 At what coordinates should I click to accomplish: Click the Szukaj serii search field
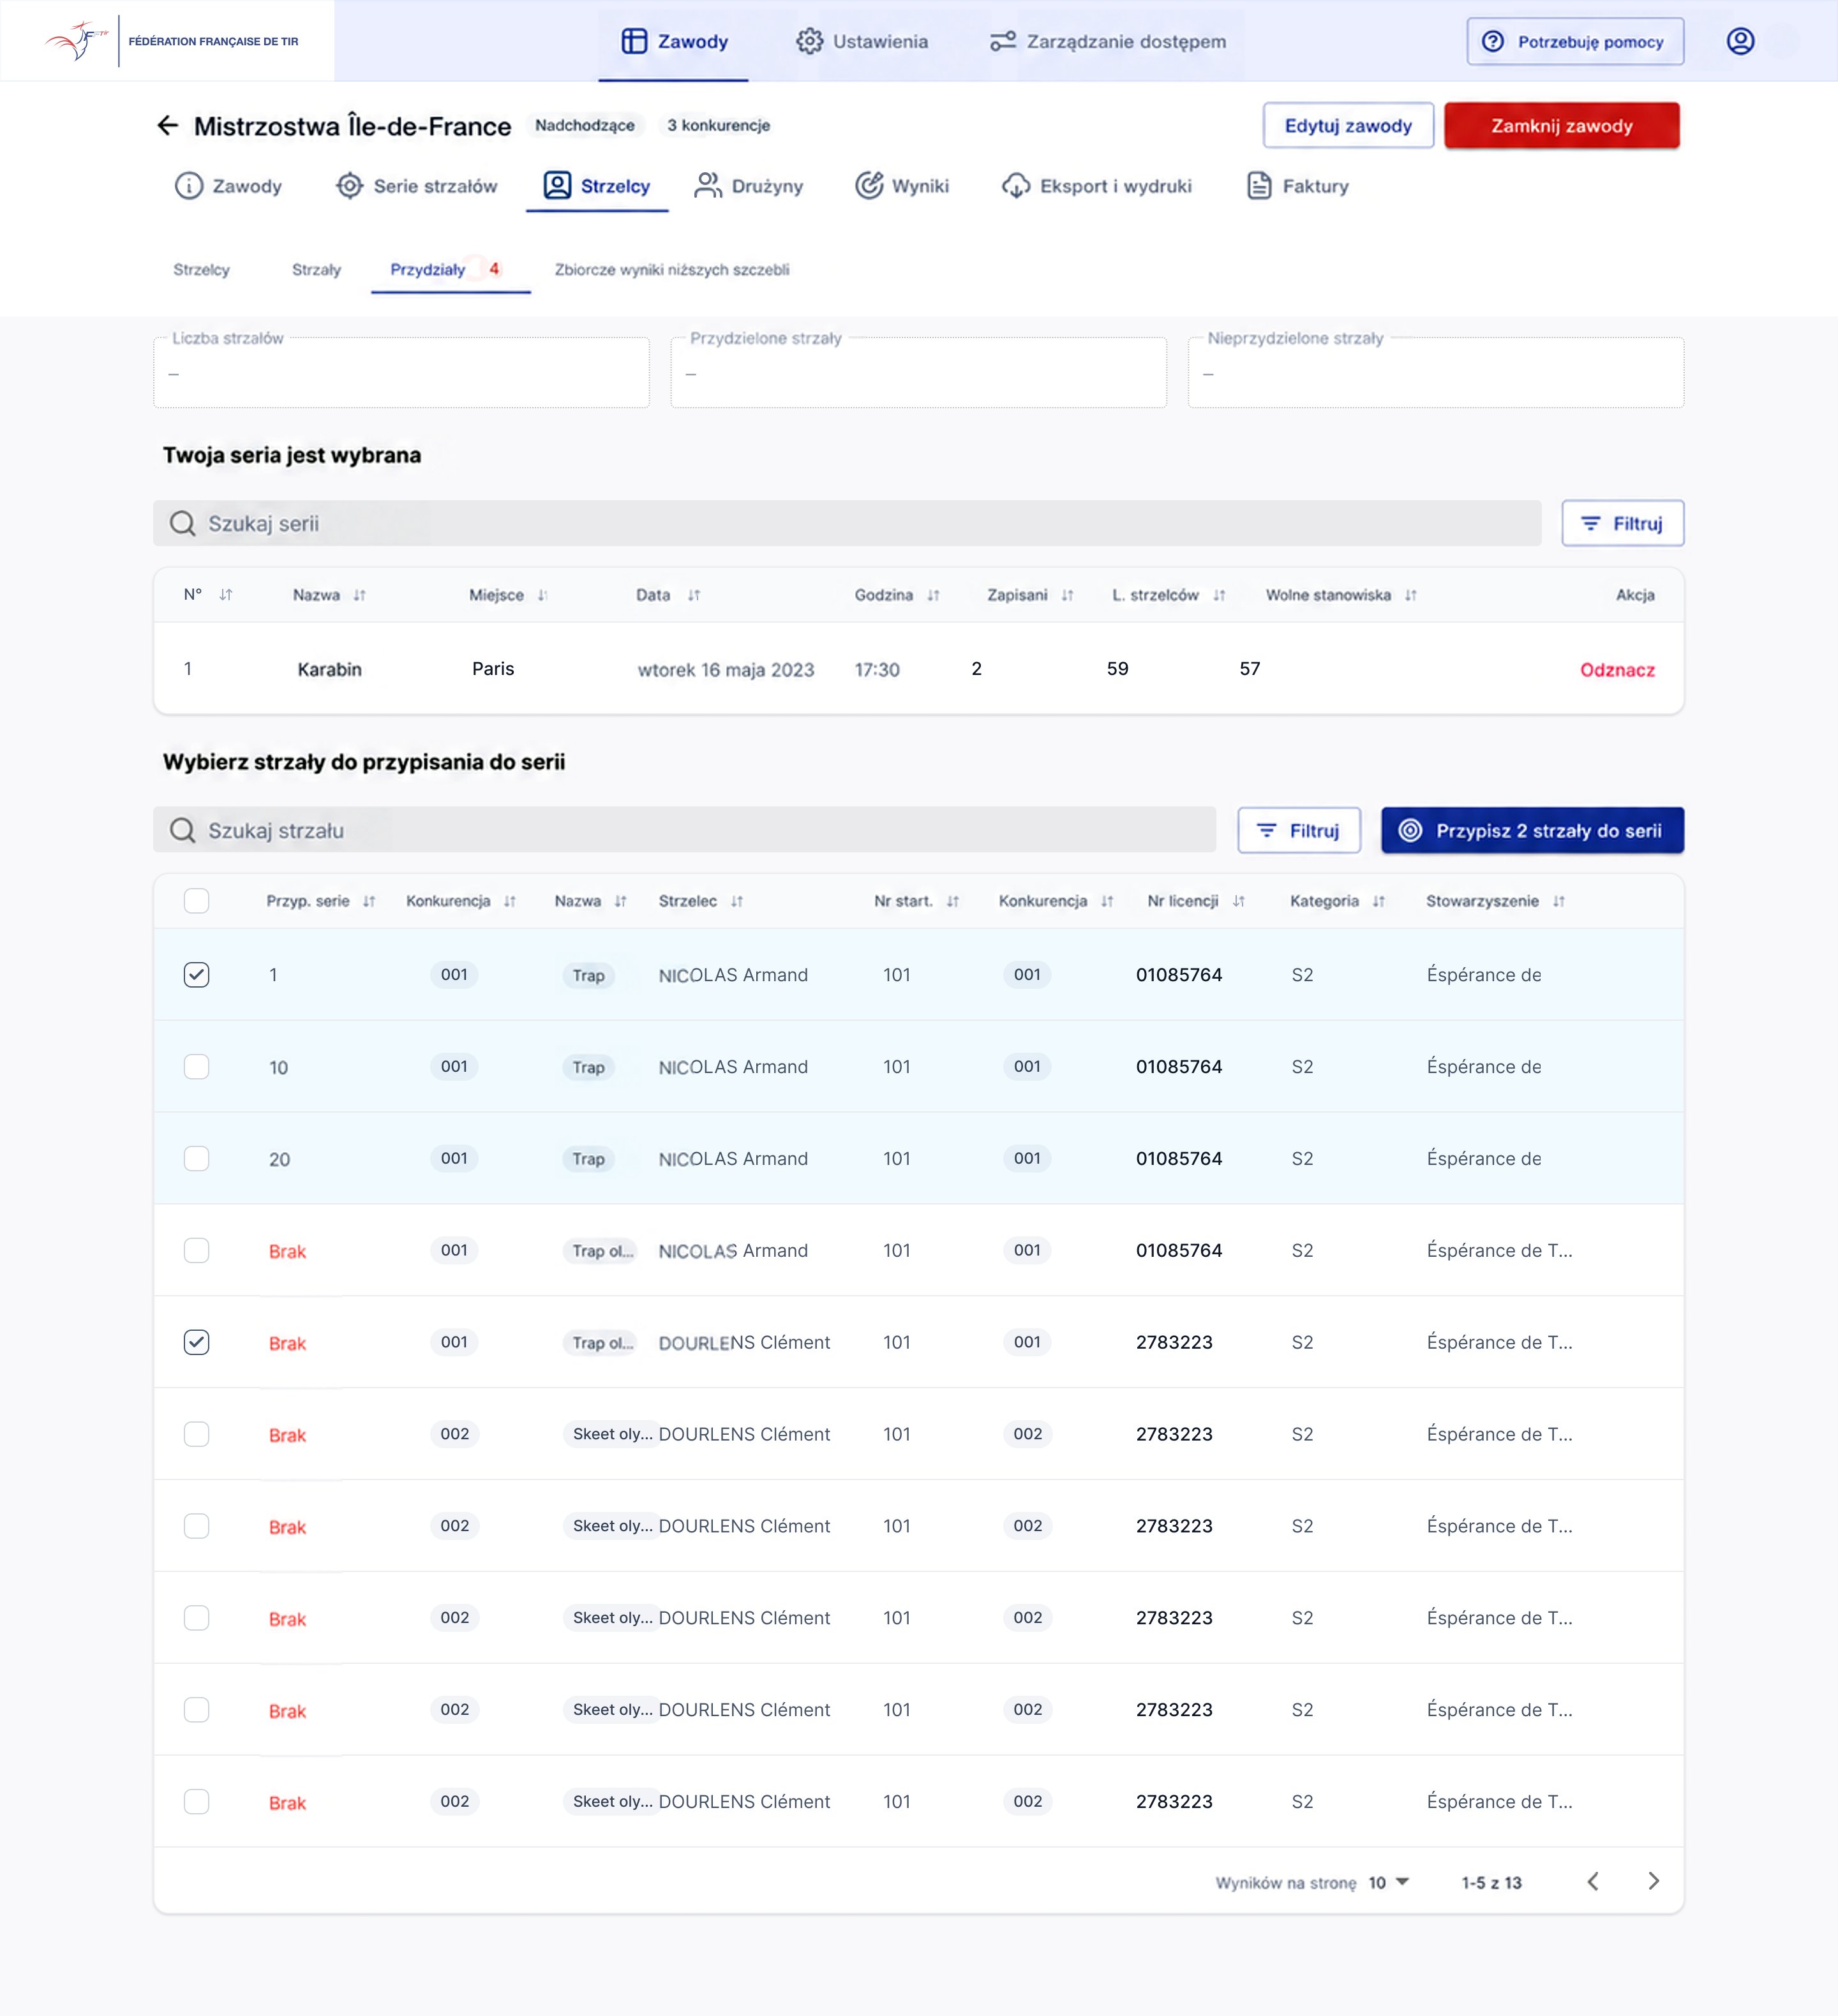pyautogui.click(x=846, y=523)
